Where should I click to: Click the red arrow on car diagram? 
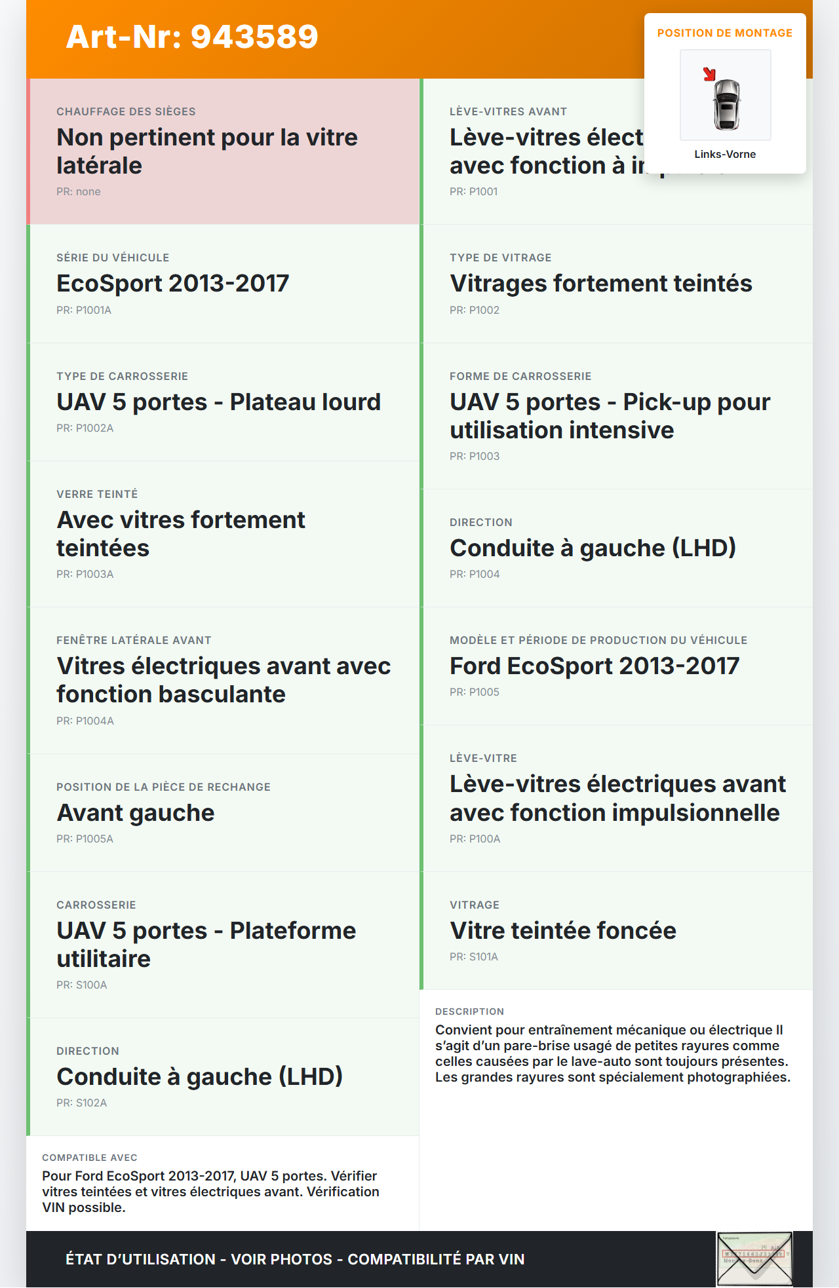709,74
